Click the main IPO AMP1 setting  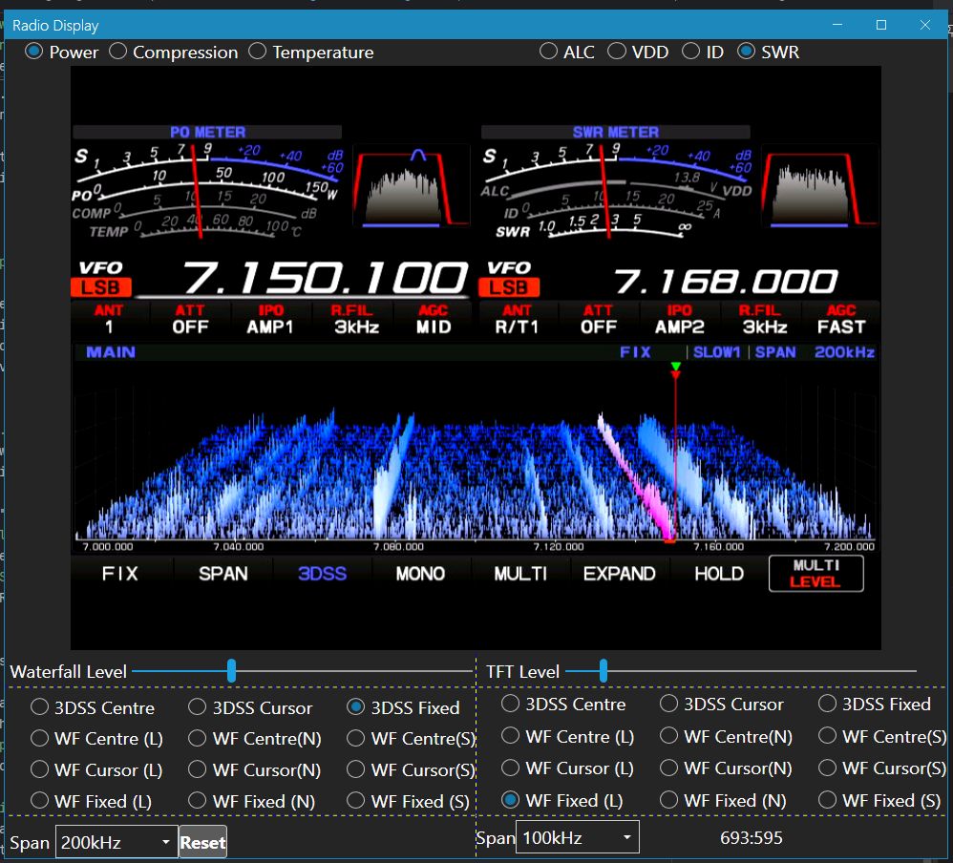pyautogui.click(x=270, y=319)
